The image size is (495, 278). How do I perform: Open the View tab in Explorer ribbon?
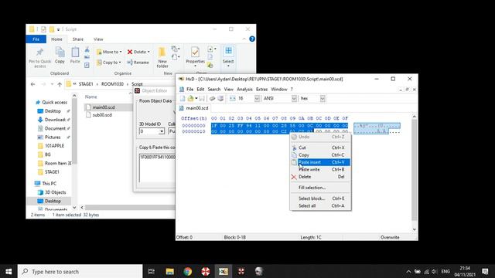coord(98,39)
